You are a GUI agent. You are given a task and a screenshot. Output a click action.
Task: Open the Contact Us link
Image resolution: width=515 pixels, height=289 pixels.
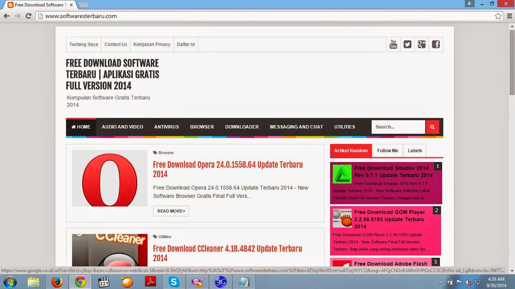pyautogui.click(x=116, y=44)
